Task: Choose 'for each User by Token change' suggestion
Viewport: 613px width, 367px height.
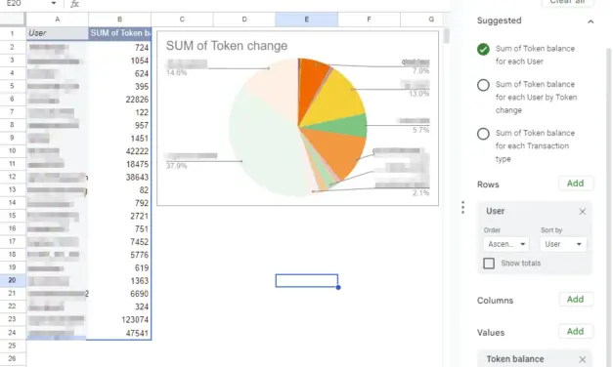Action: (x=483, y=85)
